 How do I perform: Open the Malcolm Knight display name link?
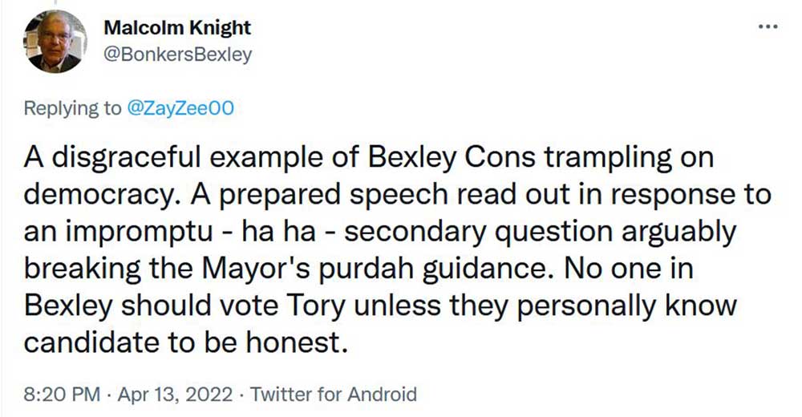(177, 28)
